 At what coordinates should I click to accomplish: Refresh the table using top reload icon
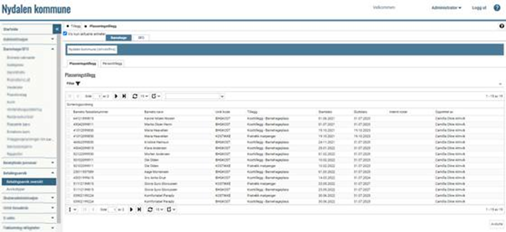pos(135,96)
